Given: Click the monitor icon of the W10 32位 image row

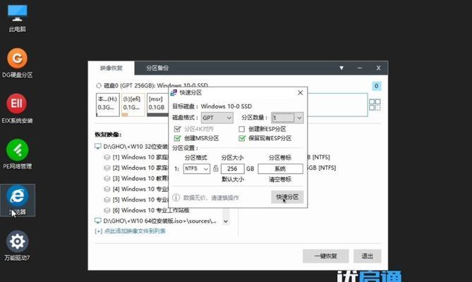Looking at the screenshot, I should [x=98, y=147].
